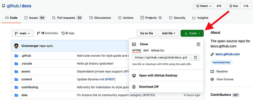Screen dimensions: 253x100
Task: Open the Octomerger author link
Action: pyautogui.click(x=30, y=46)
